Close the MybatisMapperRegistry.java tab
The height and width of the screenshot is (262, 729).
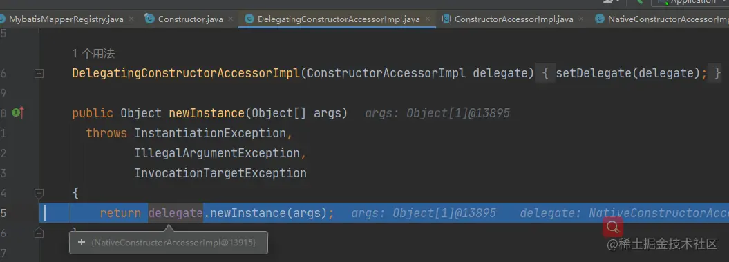(x=131, y=19)
